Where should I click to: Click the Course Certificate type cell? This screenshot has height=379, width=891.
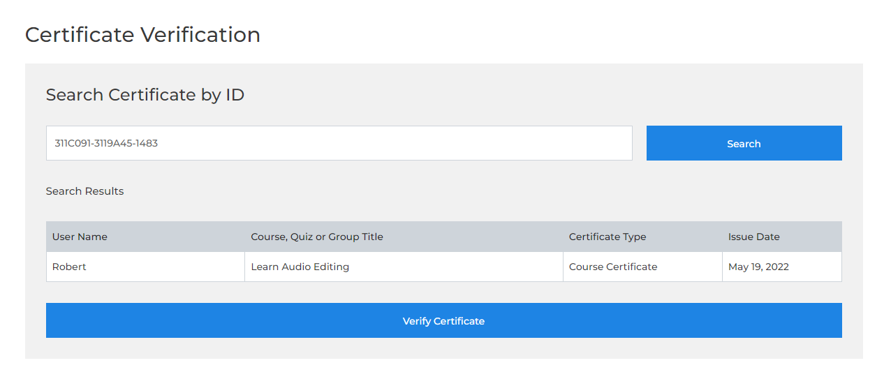coord(613,267)
